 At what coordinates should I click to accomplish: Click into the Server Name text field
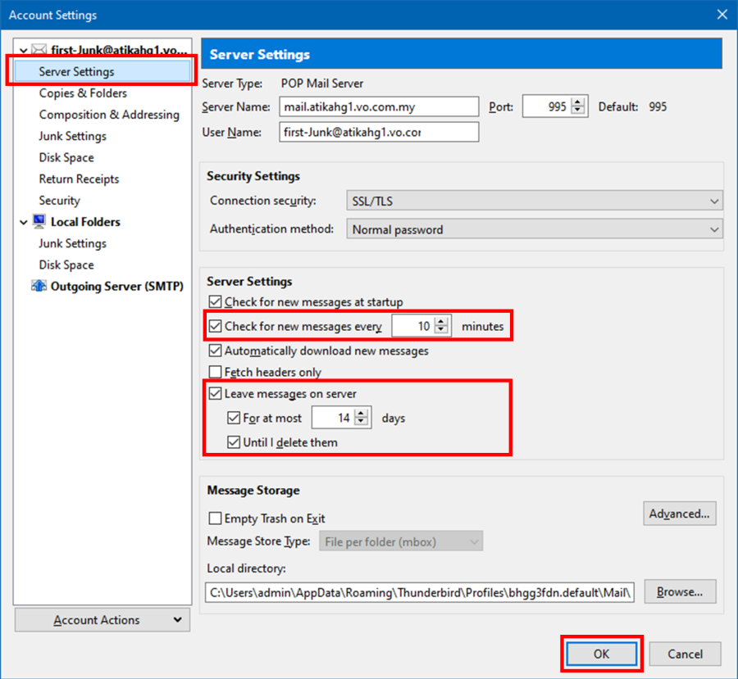coord(378,107)
